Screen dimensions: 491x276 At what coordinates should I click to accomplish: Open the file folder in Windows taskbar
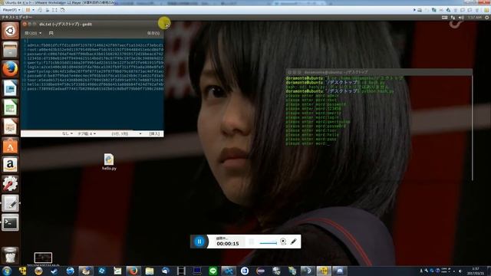click(x=150, y=271)
